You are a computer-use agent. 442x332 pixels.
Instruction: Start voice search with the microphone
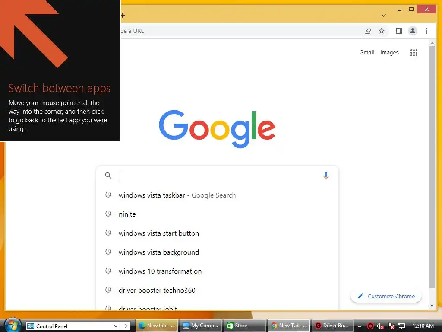click(326, 176)
